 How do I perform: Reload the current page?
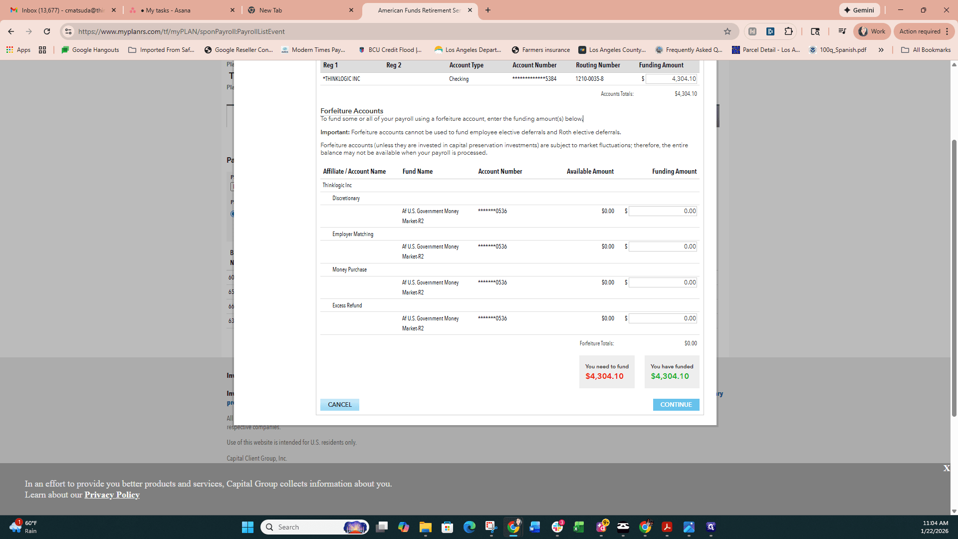coord(47,31)
